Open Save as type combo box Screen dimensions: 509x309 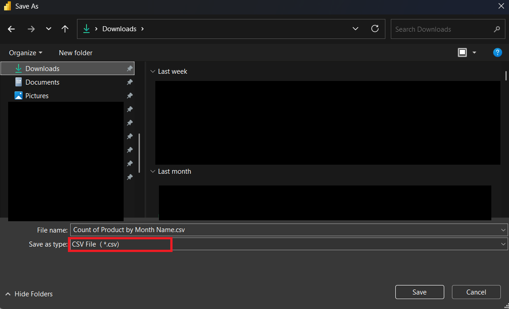(289, 244)
